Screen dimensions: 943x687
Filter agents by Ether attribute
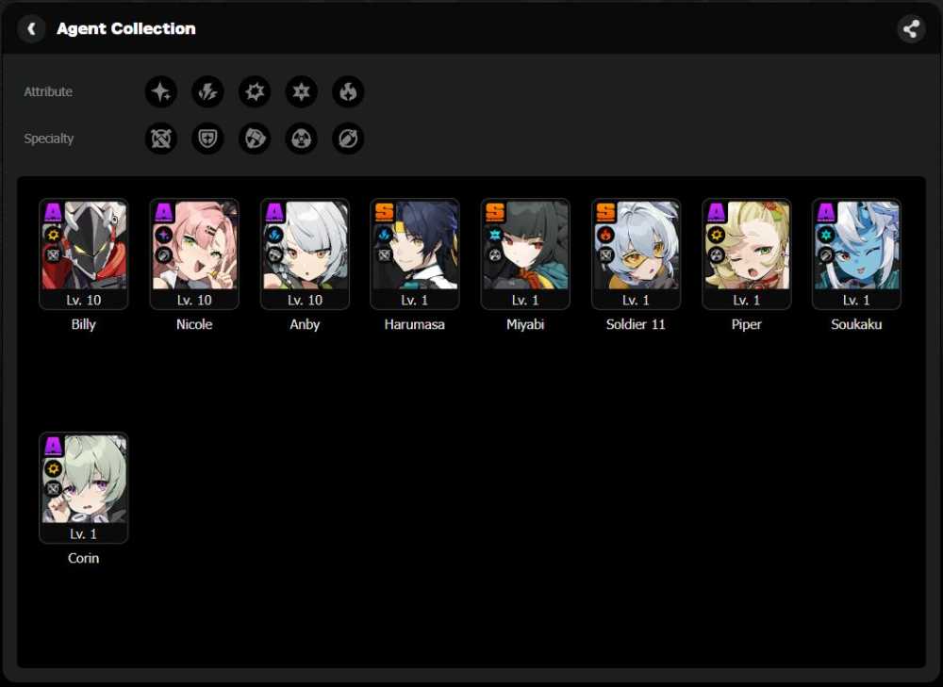[161, 92]
